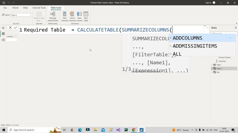Click the Save icon in title bar

[4, 3]
